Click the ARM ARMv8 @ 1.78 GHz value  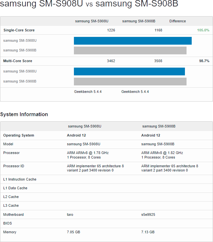pyautogui.click(x=88, y=153)
